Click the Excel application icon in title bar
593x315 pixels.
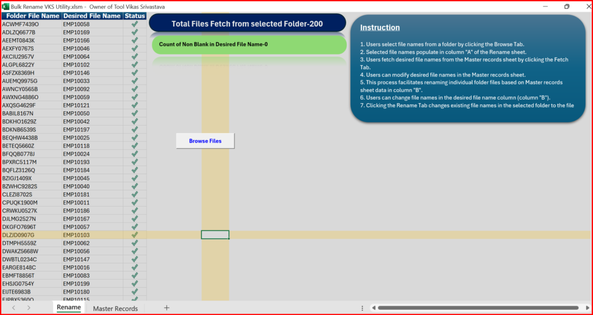7,6
